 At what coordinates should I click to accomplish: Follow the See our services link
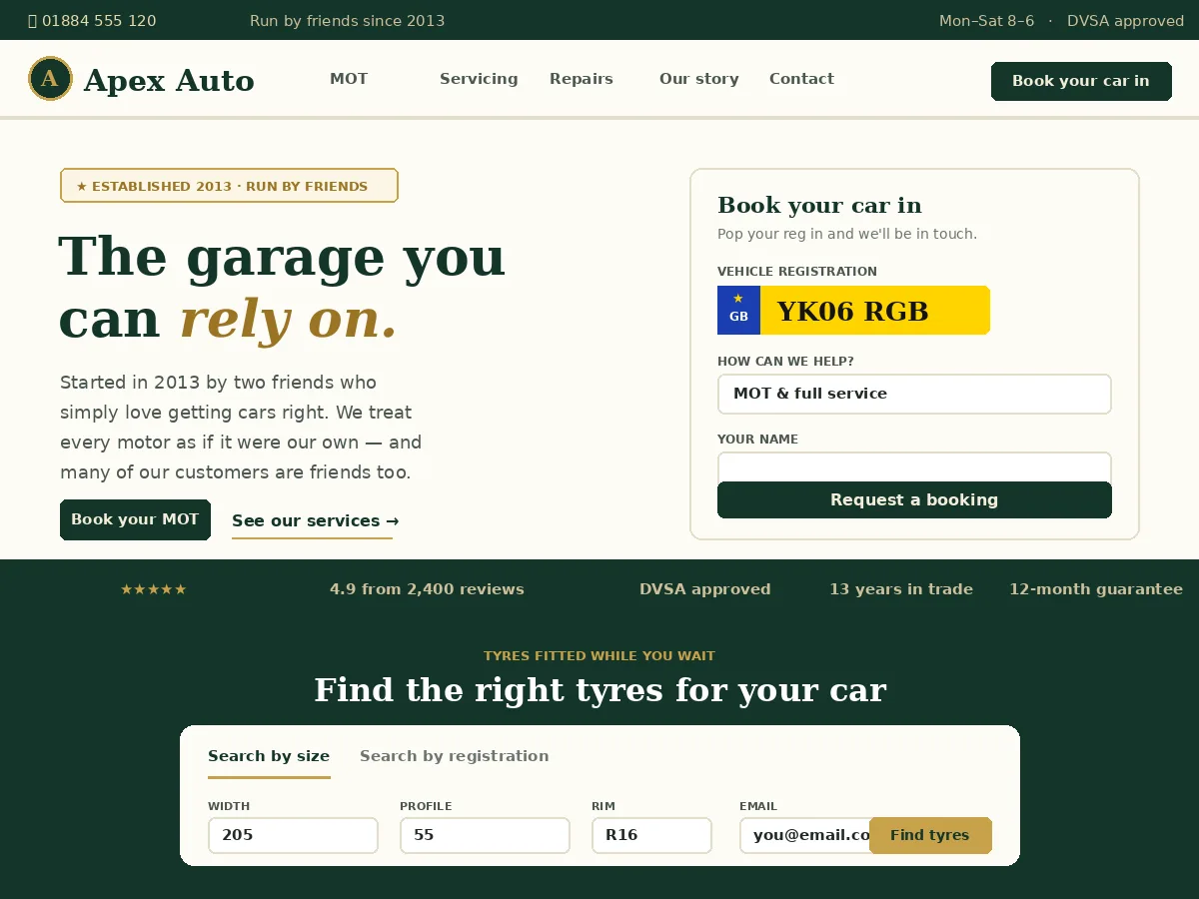click(x=316, y=521)
